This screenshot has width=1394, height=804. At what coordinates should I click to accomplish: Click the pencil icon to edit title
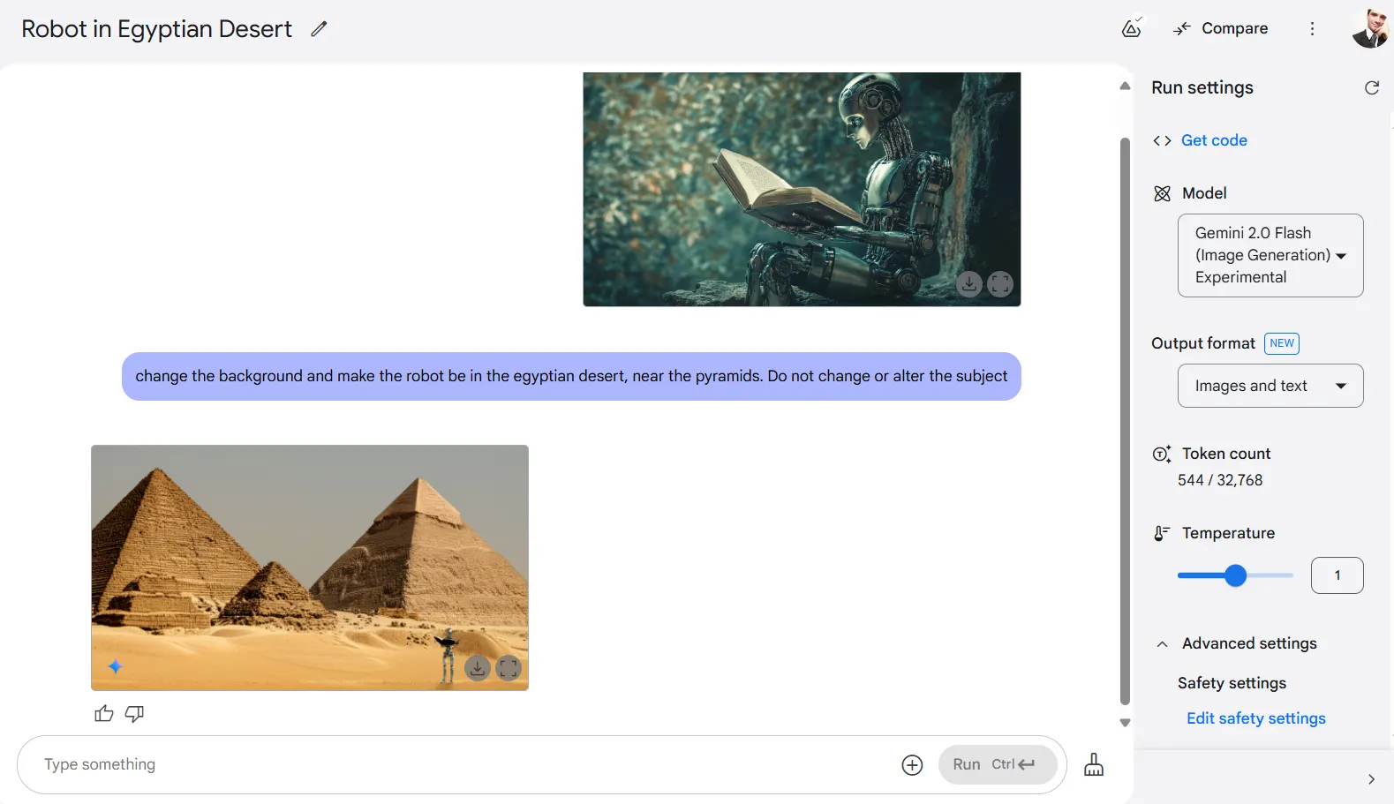pos(319,29)
